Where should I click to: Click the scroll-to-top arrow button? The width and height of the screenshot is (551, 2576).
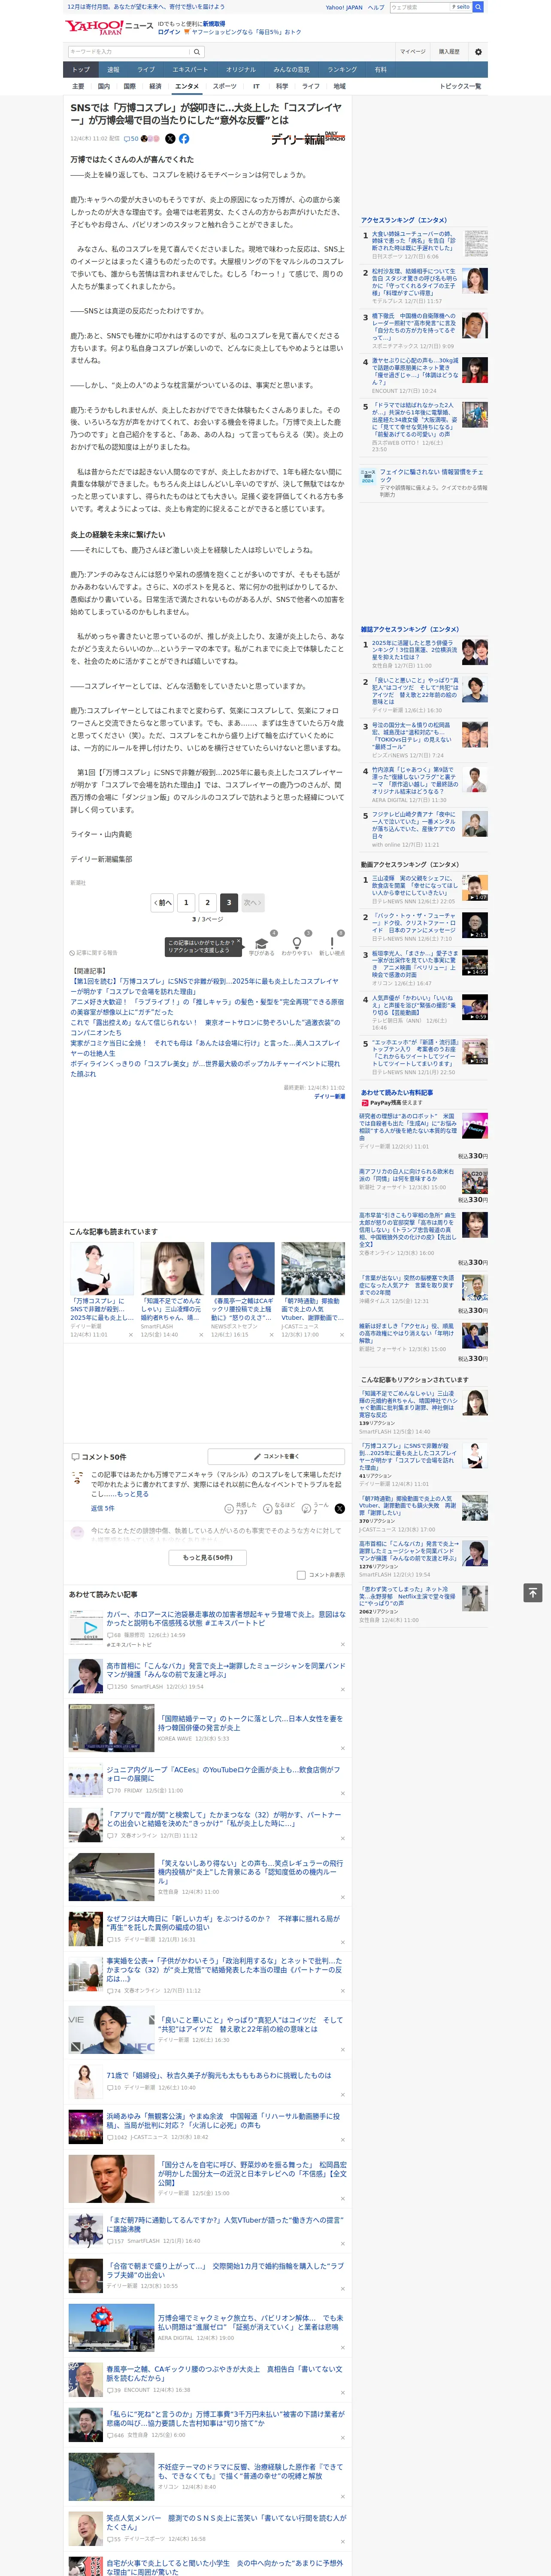click(x=533, y=1593)
